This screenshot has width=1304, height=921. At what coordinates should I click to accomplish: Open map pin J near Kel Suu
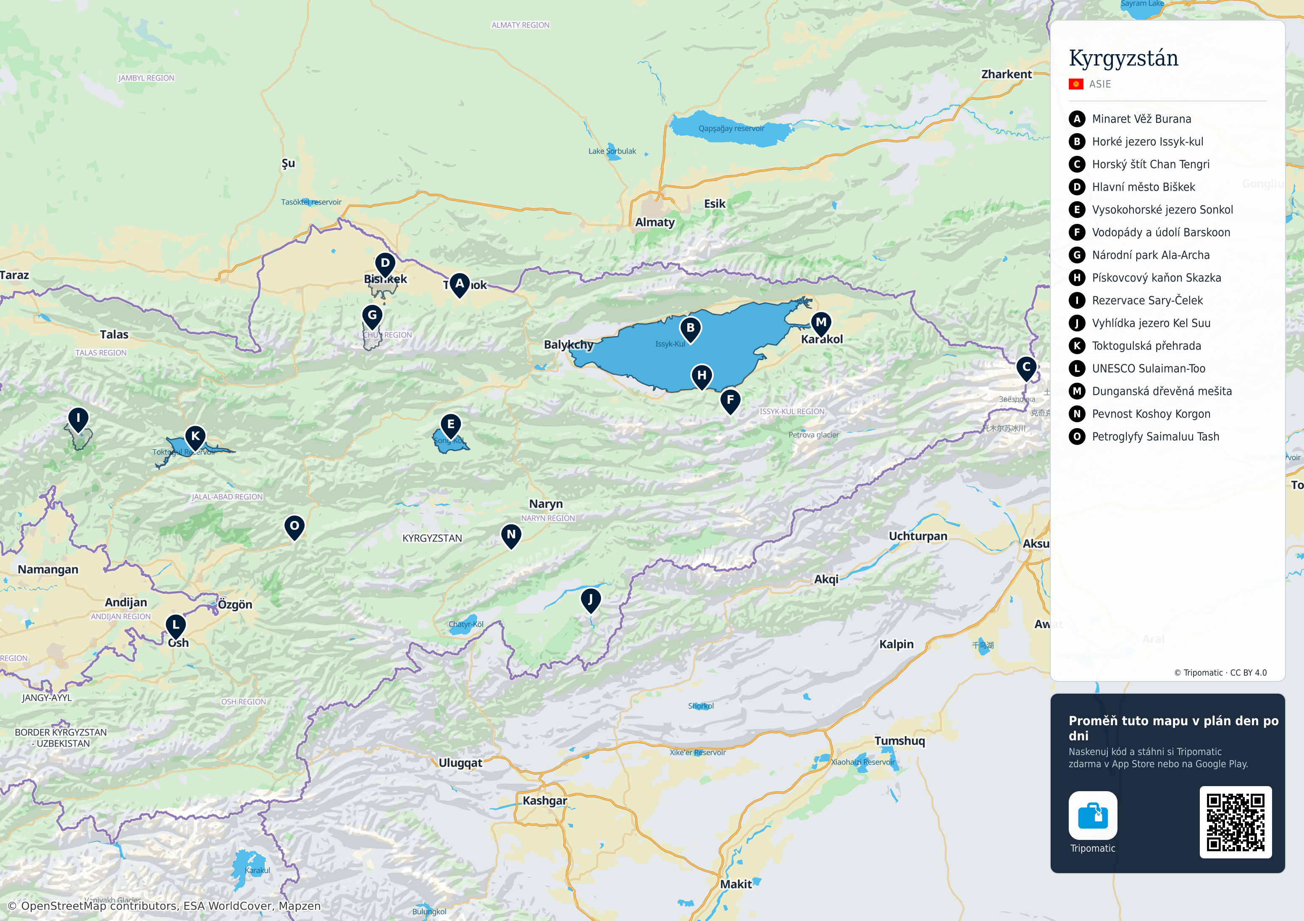[591, 600]
